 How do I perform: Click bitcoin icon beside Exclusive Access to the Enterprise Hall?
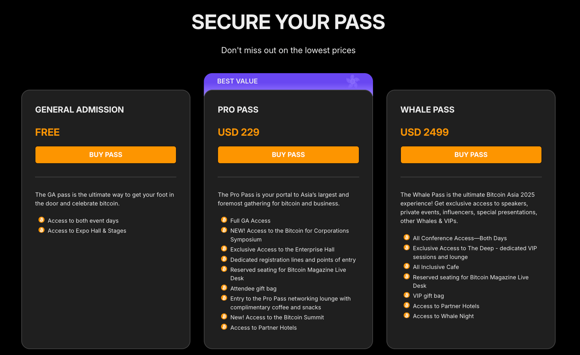pyautogui.click(x=224, y=248)
